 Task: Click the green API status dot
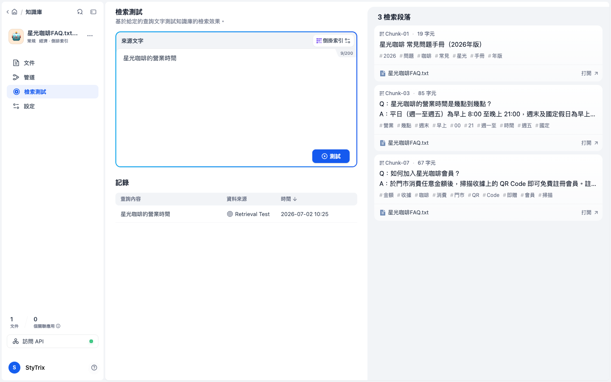(91, 341)
